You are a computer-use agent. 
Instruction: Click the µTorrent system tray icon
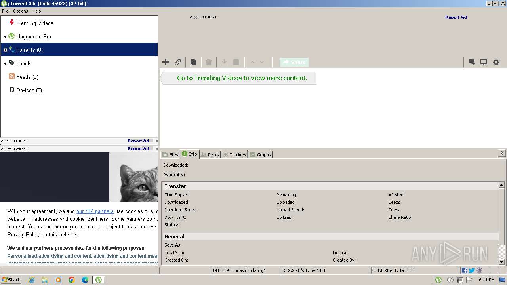click(438, 280)
